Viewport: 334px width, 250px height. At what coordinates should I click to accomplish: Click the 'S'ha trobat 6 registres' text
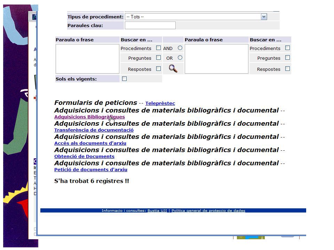[x=92, y=181]
